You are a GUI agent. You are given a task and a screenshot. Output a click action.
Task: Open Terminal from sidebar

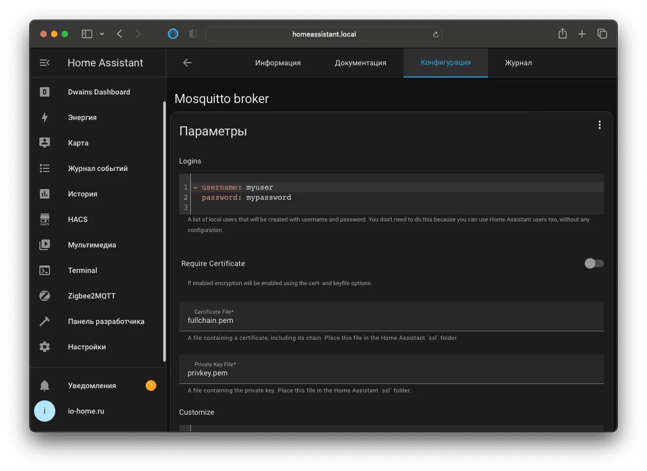(x=82, y=270)
